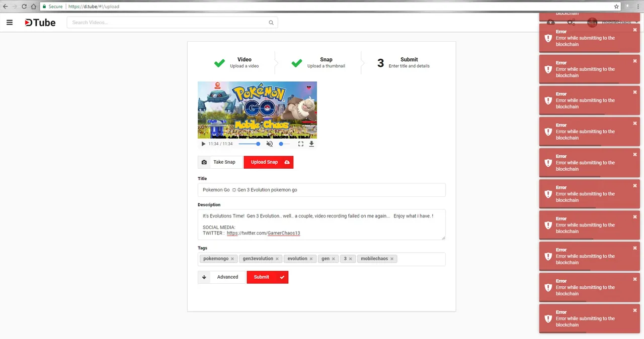Open the DTube hamburger sidebar menu

(x=10, y=22)
